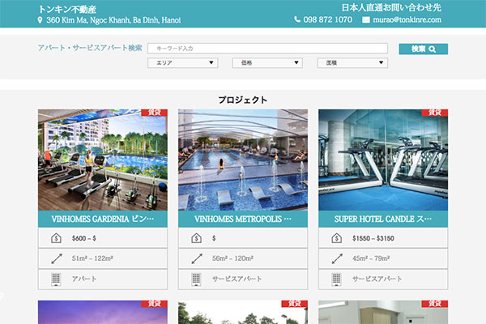
Task: Click the 098 872 1070 phone number
Action: [327, 19]
